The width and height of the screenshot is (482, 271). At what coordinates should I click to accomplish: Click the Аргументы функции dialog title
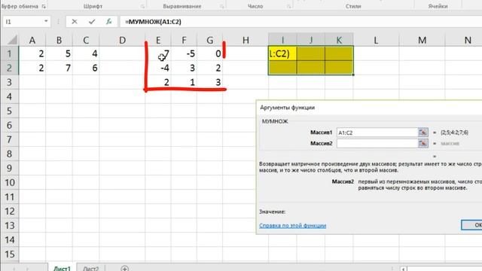coord(287,108)
